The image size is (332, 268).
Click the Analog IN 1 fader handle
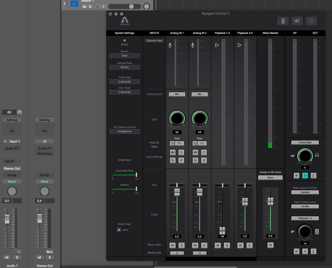click(x=177, y=192)
